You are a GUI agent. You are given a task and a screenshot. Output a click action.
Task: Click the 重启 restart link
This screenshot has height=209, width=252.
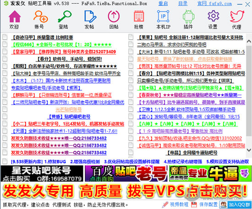click(x=163, y=4)
